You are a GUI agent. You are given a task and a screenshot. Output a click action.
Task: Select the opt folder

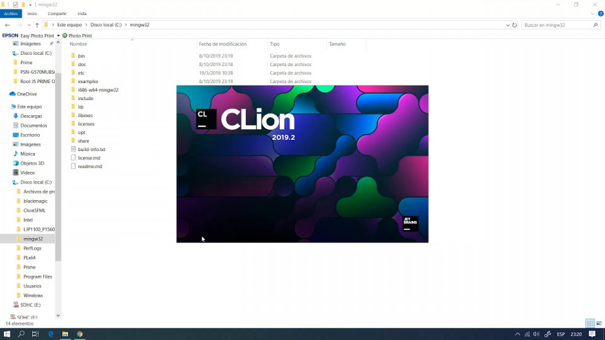point(81,132)
